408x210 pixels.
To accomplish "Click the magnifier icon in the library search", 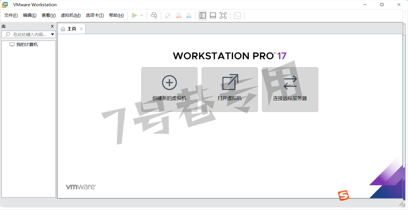I will (x=8, y=34).
